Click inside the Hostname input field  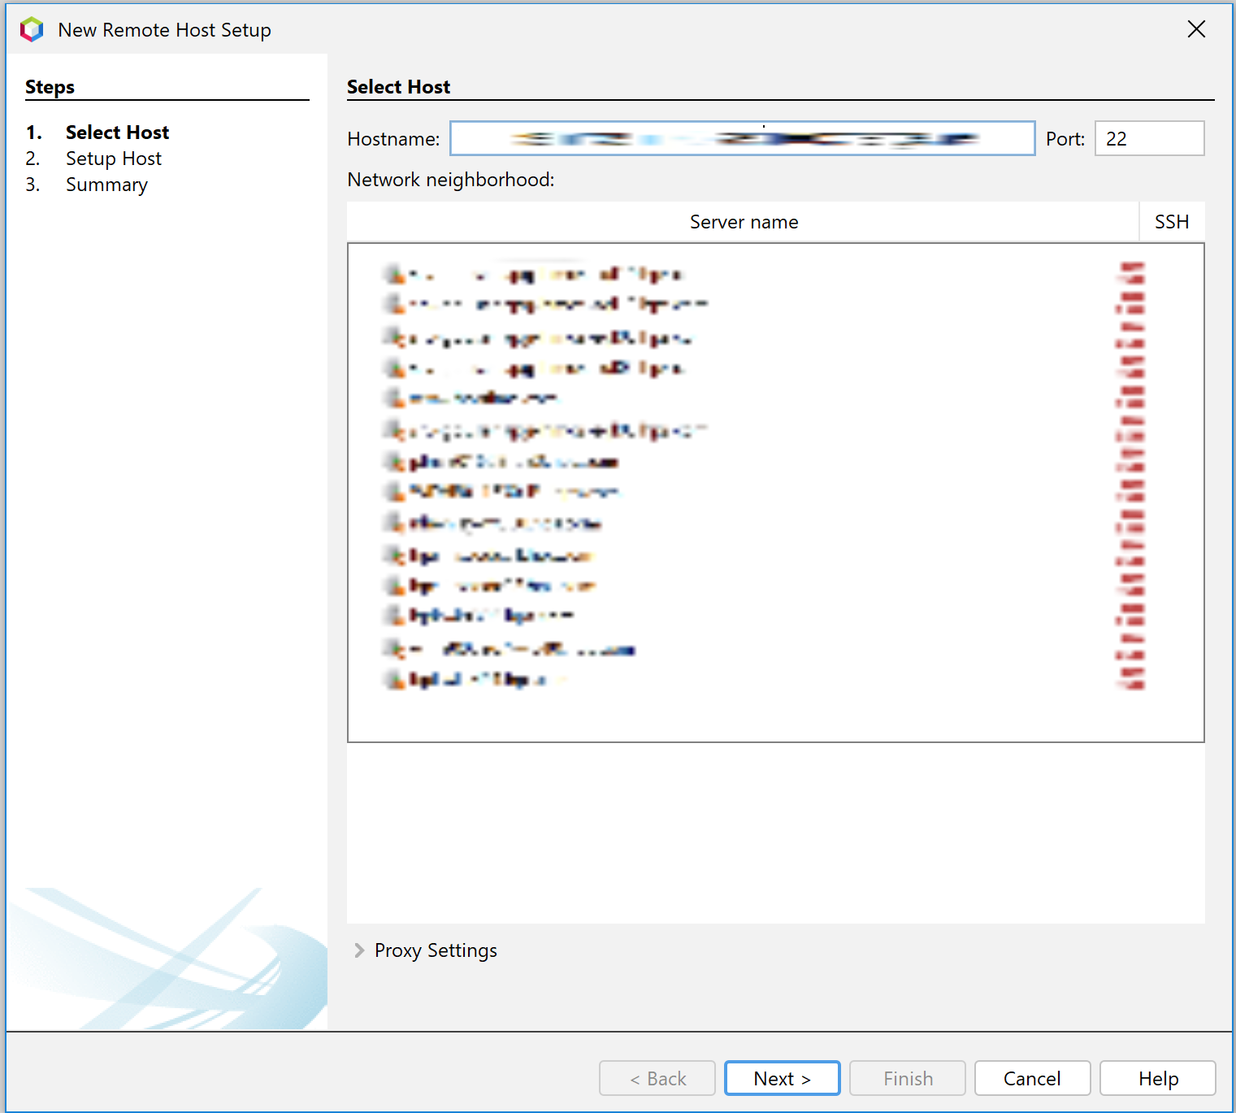coord(743,138)
